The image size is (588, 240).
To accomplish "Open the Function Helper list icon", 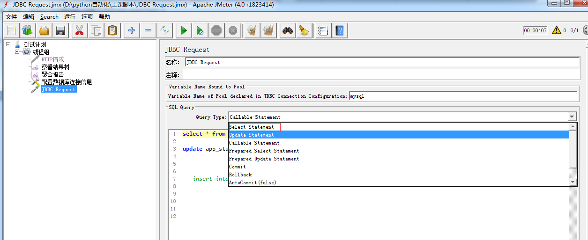I will point(322,30).
